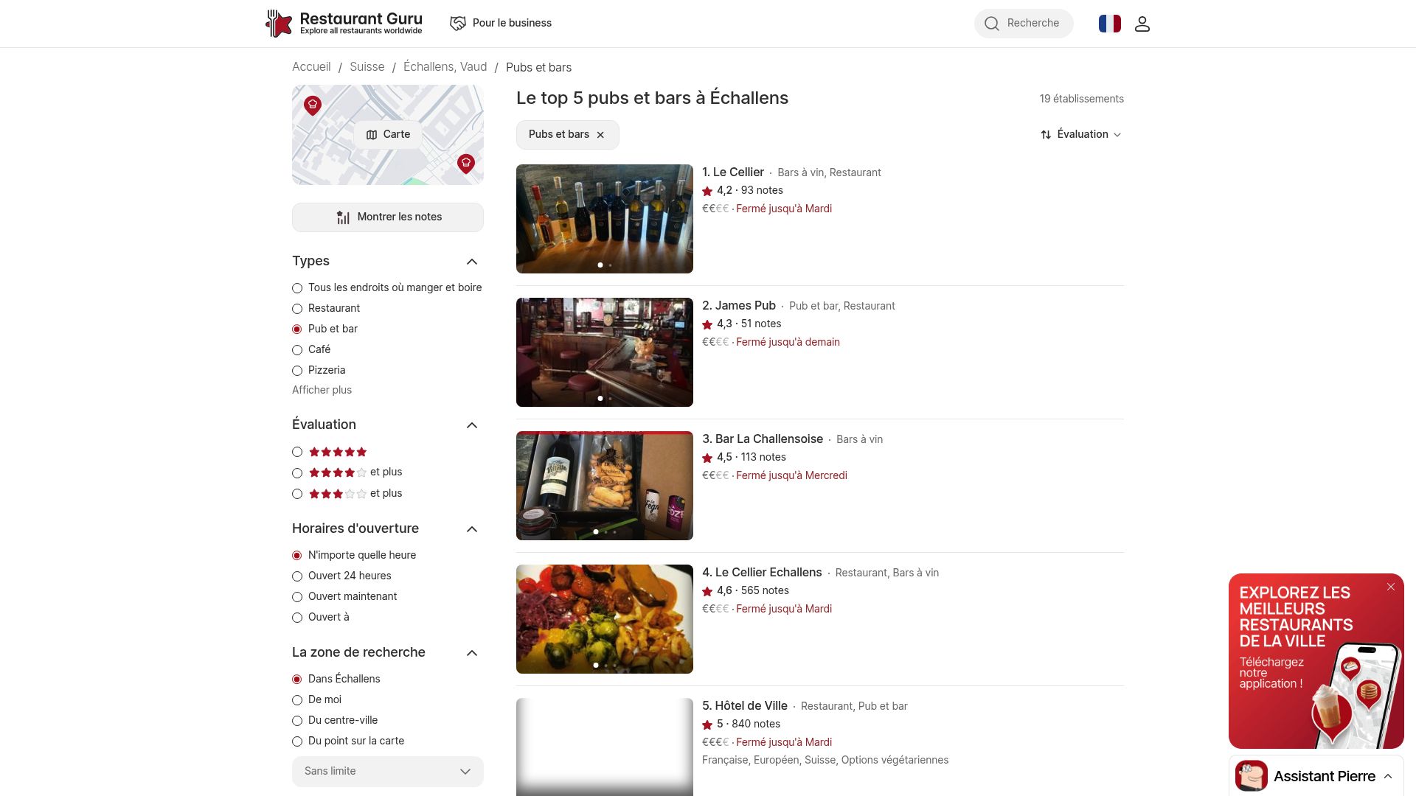Go to the Suisse breadcrumb
The image size is (1416, 796).
pyautogui.click(x=367, y=66)
